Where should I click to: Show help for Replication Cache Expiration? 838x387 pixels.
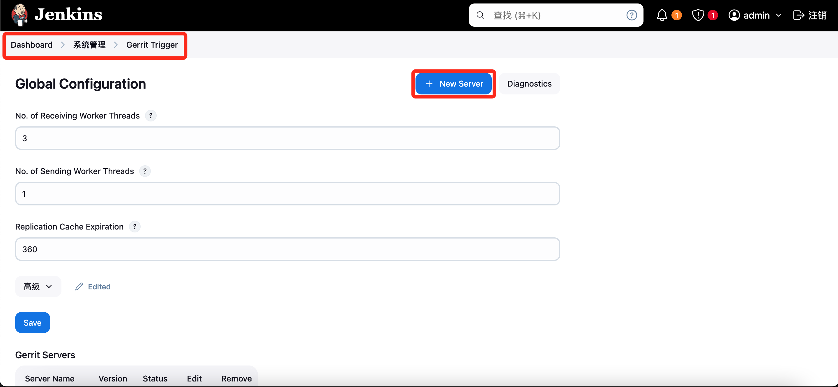[135, 227]
